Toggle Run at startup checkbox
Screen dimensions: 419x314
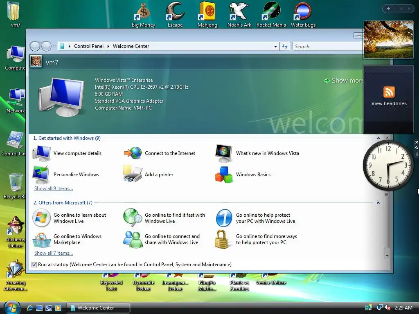(x=34, y=265)
